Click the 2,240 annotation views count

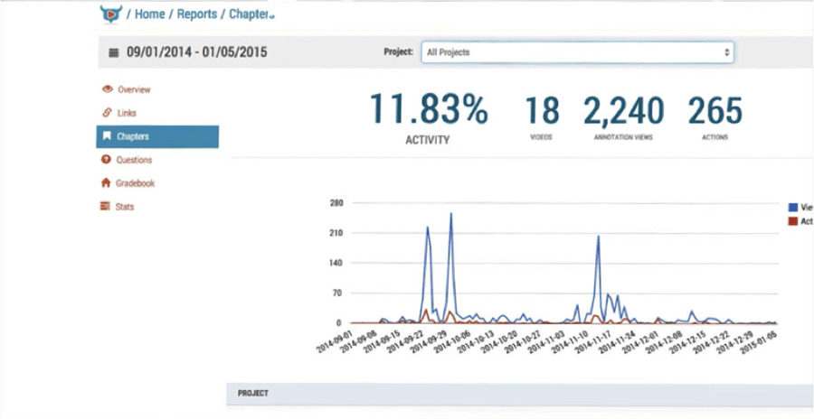[x=623, y=111]
